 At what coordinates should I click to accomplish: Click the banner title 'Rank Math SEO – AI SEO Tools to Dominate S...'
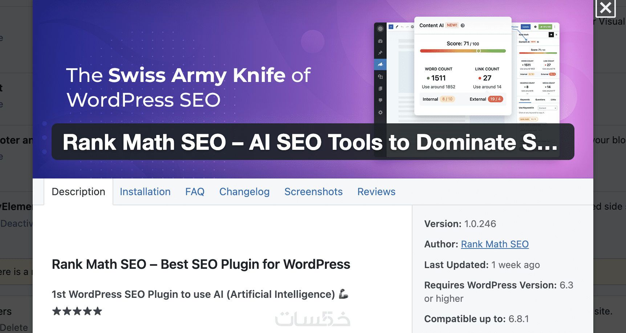pyautogui.click(x=310, y=142)
